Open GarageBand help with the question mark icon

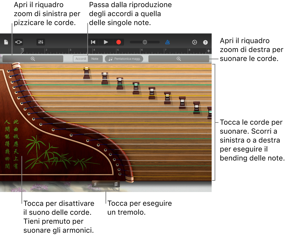click(205, 42)
